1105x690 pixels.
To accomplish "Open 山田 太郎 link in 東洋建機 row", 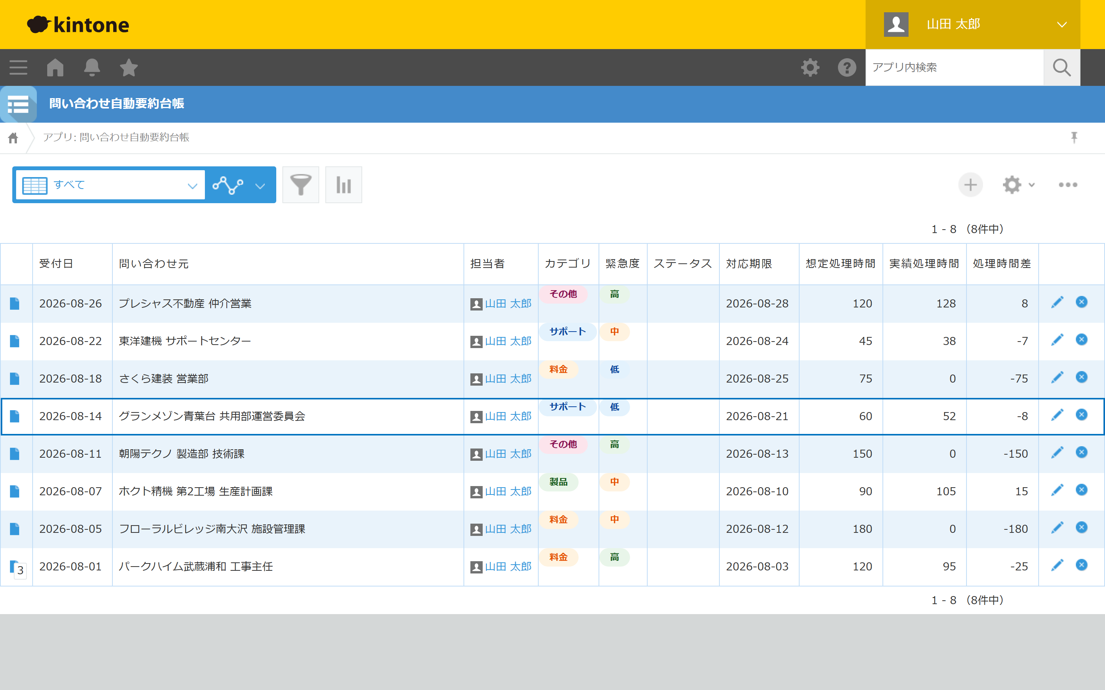I will coord(508,341).
